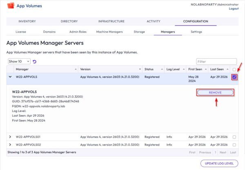The width and height of the screenshot is (245, 170).
Task: Select the W22-APPVOLS manager name cell
Action: coord(27,77)
